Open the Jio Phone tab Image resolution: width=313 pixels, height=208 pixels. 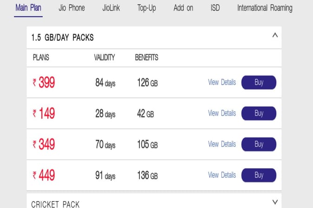coord(72,8)
